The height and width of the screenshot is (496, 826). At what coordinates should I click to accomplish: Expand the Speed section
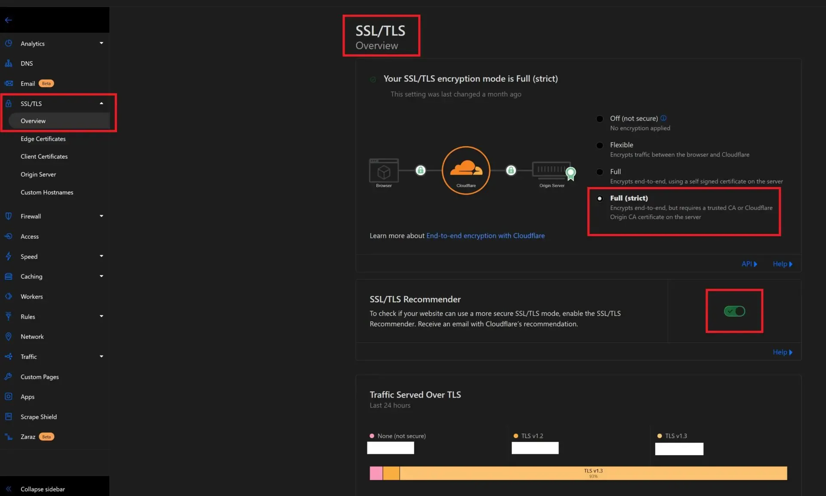tap(101, 256)
